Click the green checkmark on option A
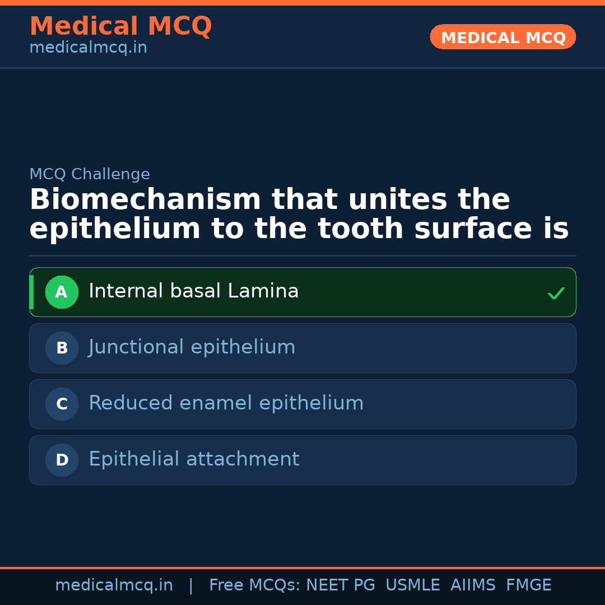This screenshot has width=605, height=605. tap(556, 293)
